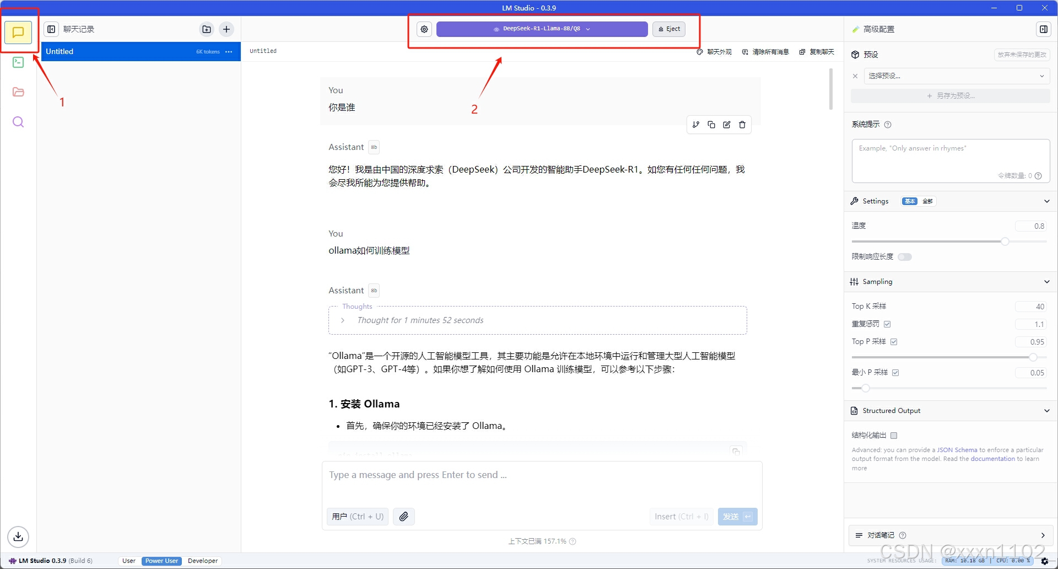
Task: Click 复制聊天
Action: coord(817,52)
